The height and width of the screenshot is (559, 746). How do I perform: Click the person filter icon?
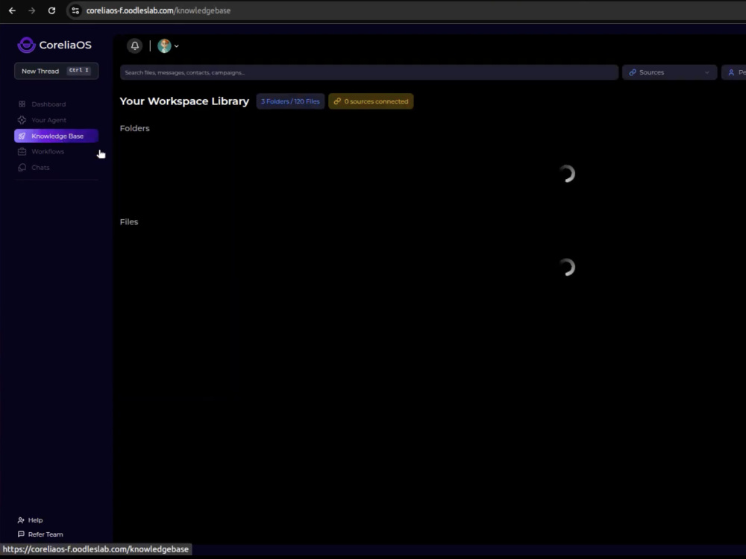(x=731, y=73)
